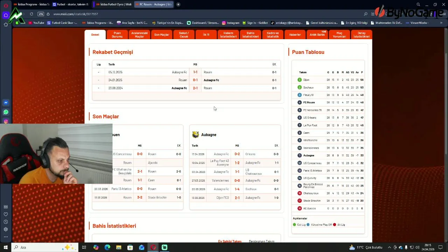This screenshot has height=252, width=448.
Task: Open WhatsApp in the Opera sidebar
Action: coord(6,112)
